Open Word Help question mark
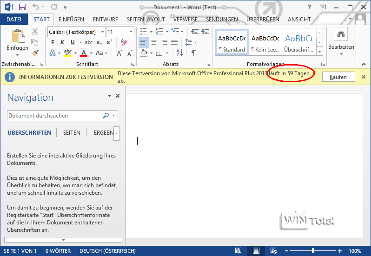The height and width of the screenshot is (256, 371). click(309, 7)
